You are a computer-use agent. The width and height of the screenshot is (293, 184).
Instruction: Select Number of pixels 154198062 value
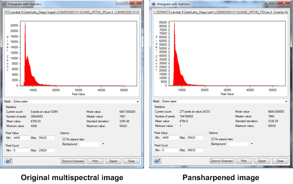tap(186, 116)
